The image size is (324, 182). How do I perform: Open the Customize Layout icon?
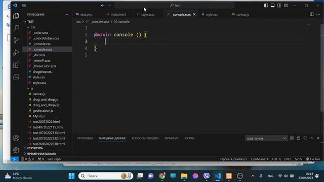tap(286, 6)
